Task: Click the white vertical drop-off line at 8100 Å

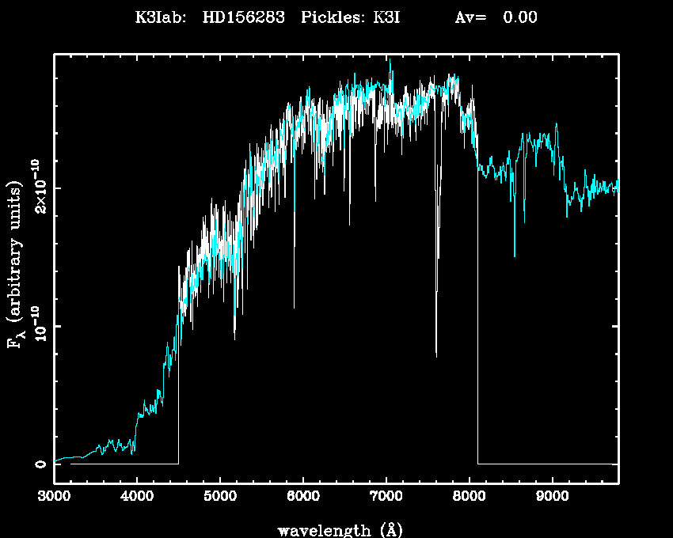Action: pos(477,316)
